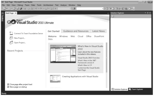Toggle Close page after project load checkbox
This screenshot has height=97, width=154.
pyautogui.click(x=8, y=85)
